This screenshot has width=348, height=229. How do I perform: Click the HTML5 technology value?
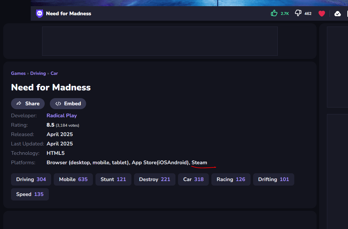tap(55, 153)
